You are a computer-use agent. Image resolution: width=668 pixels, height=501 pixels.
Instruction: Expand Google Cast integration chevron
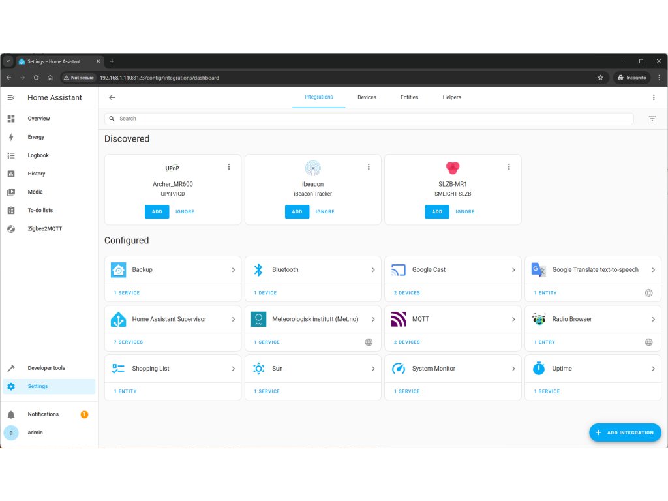coord(513,270)
